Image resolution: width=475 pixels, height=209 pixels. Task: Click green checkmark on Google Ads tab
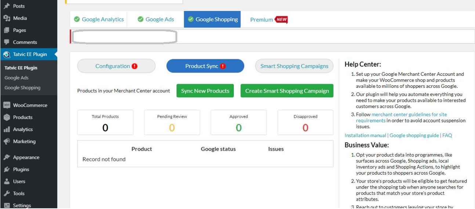(141, 19)
